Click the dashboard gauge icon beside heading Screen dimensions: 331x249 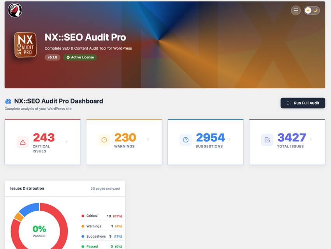(8, 102)
